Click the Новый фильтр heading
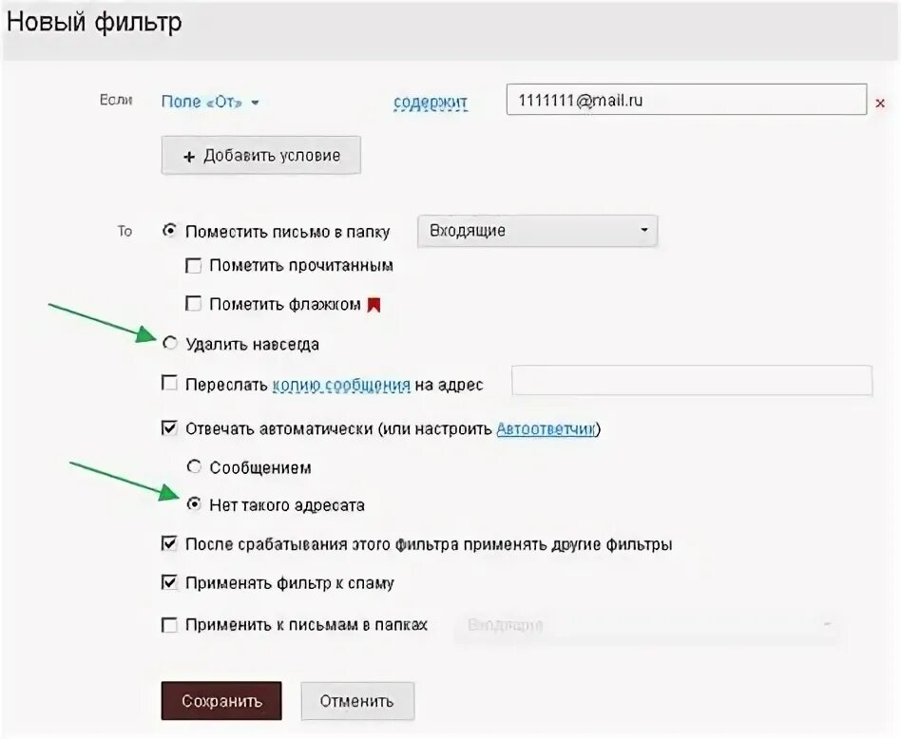Image resolution: width=901 pixels, height=739 pixels. coord(94,23)
